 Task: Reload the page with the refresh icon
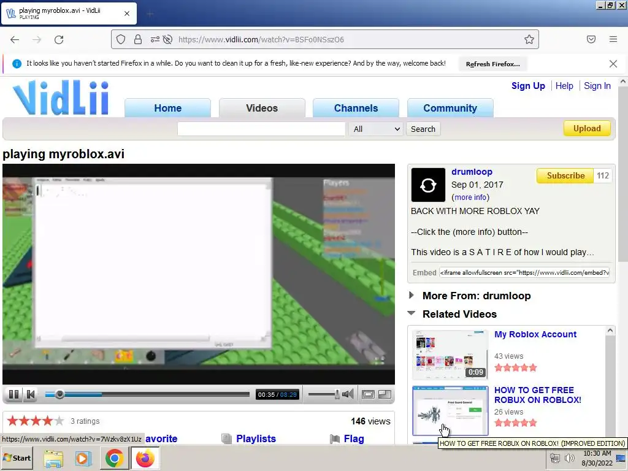[x=59, y=40]
